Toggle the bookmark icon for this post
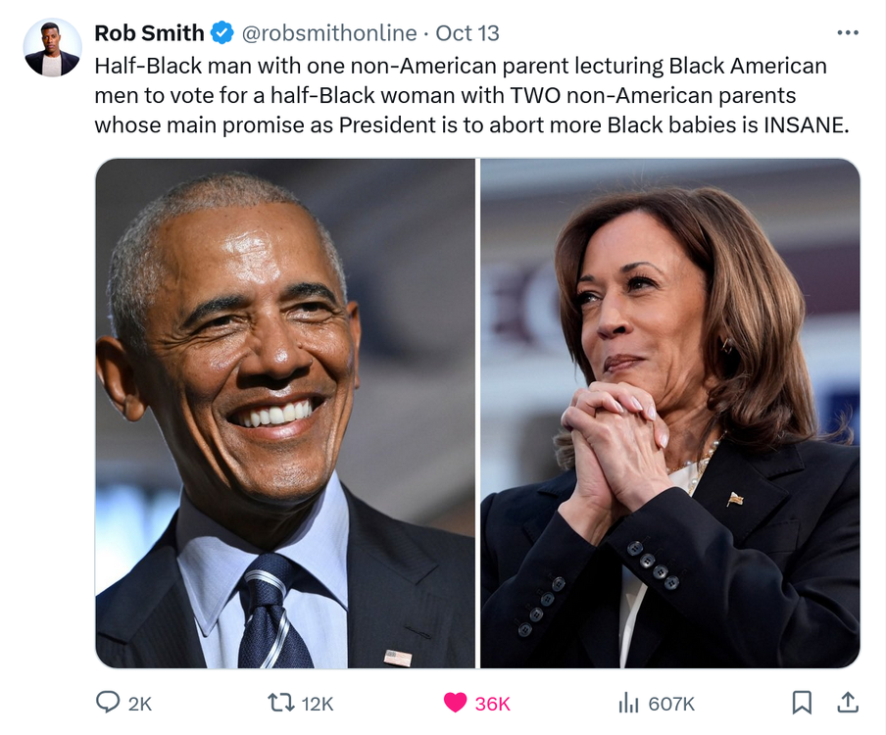This screenshot has width=886, height=735. click(802, 702)
